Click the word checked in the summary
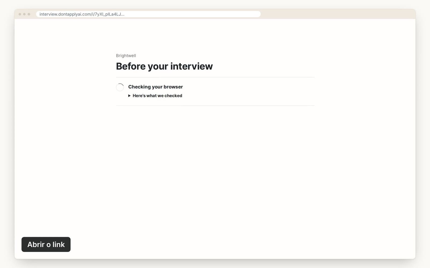430x268 pixels. (173, 96)
